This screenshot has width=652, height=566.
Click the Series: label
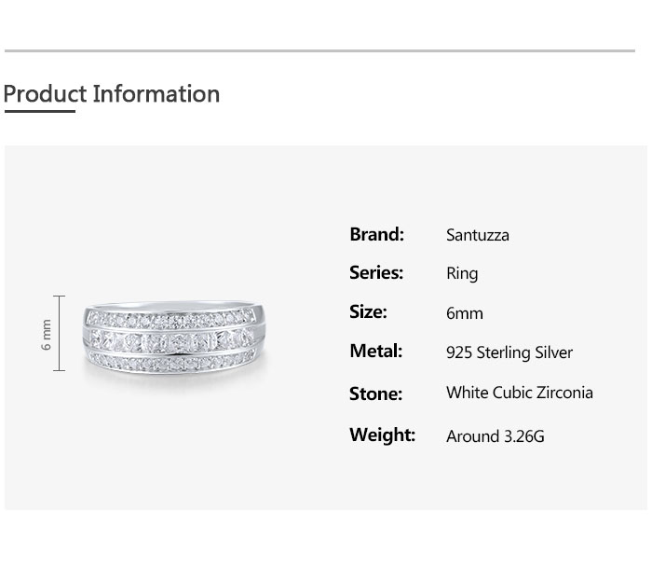[375, 273]
